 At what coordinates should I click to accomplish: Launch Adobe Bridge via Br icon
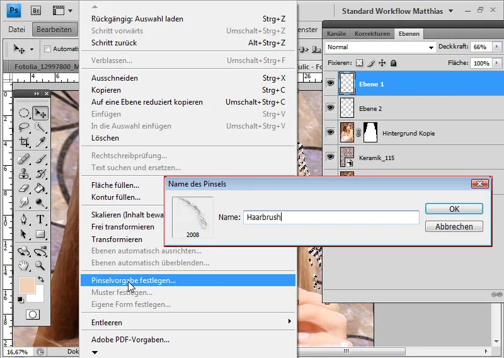pyautogui.click(x=36, y=11)
